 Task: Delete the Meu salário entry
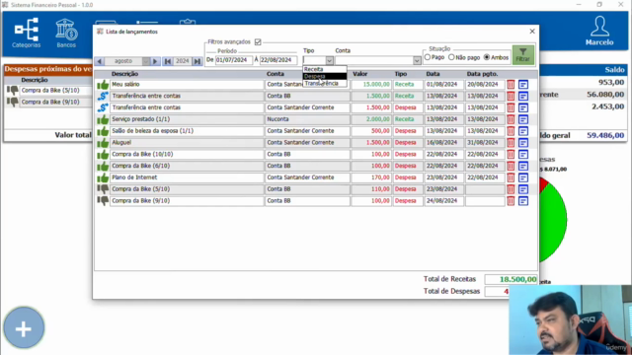pyautogui.click(x=511, y=85)
